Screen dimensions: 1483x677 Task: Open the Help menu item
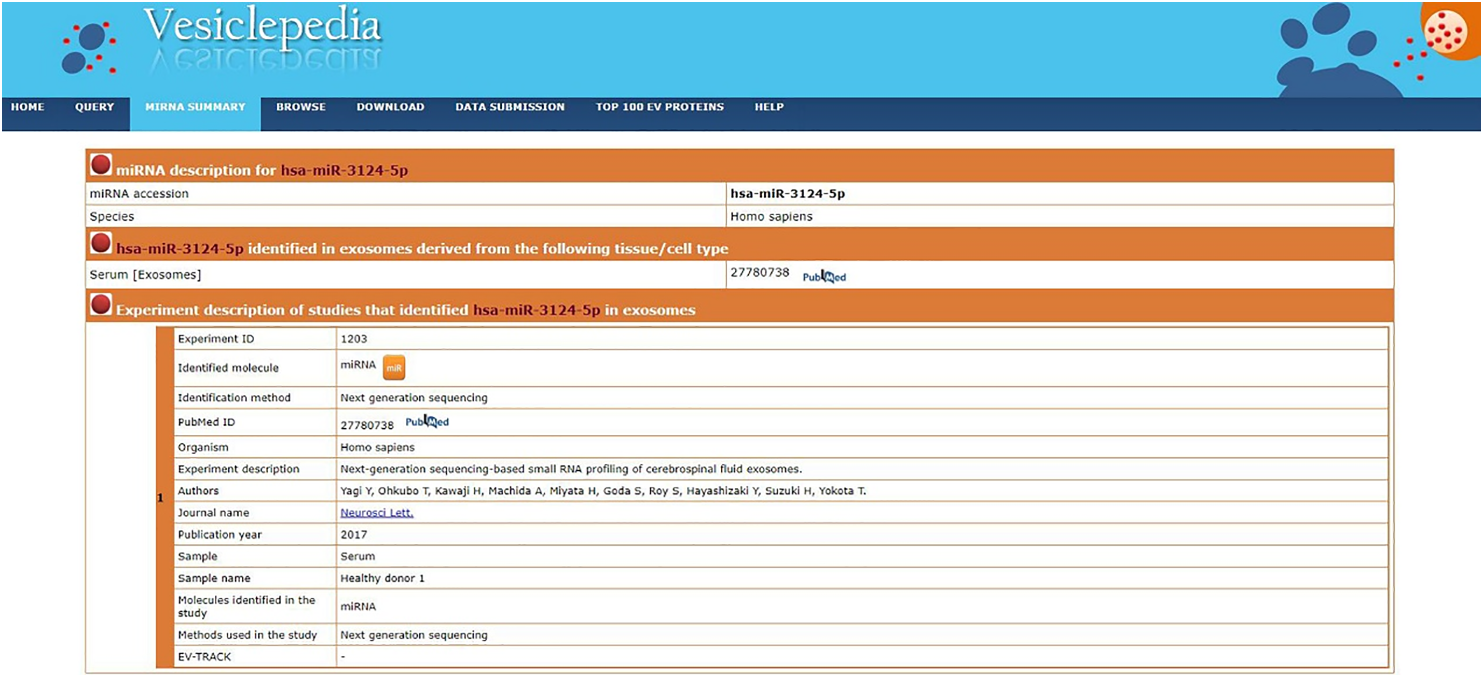pos(768,106)
